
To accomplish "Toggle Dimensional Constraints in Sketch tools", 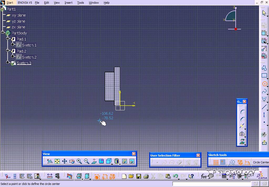I will coord(247,162).
